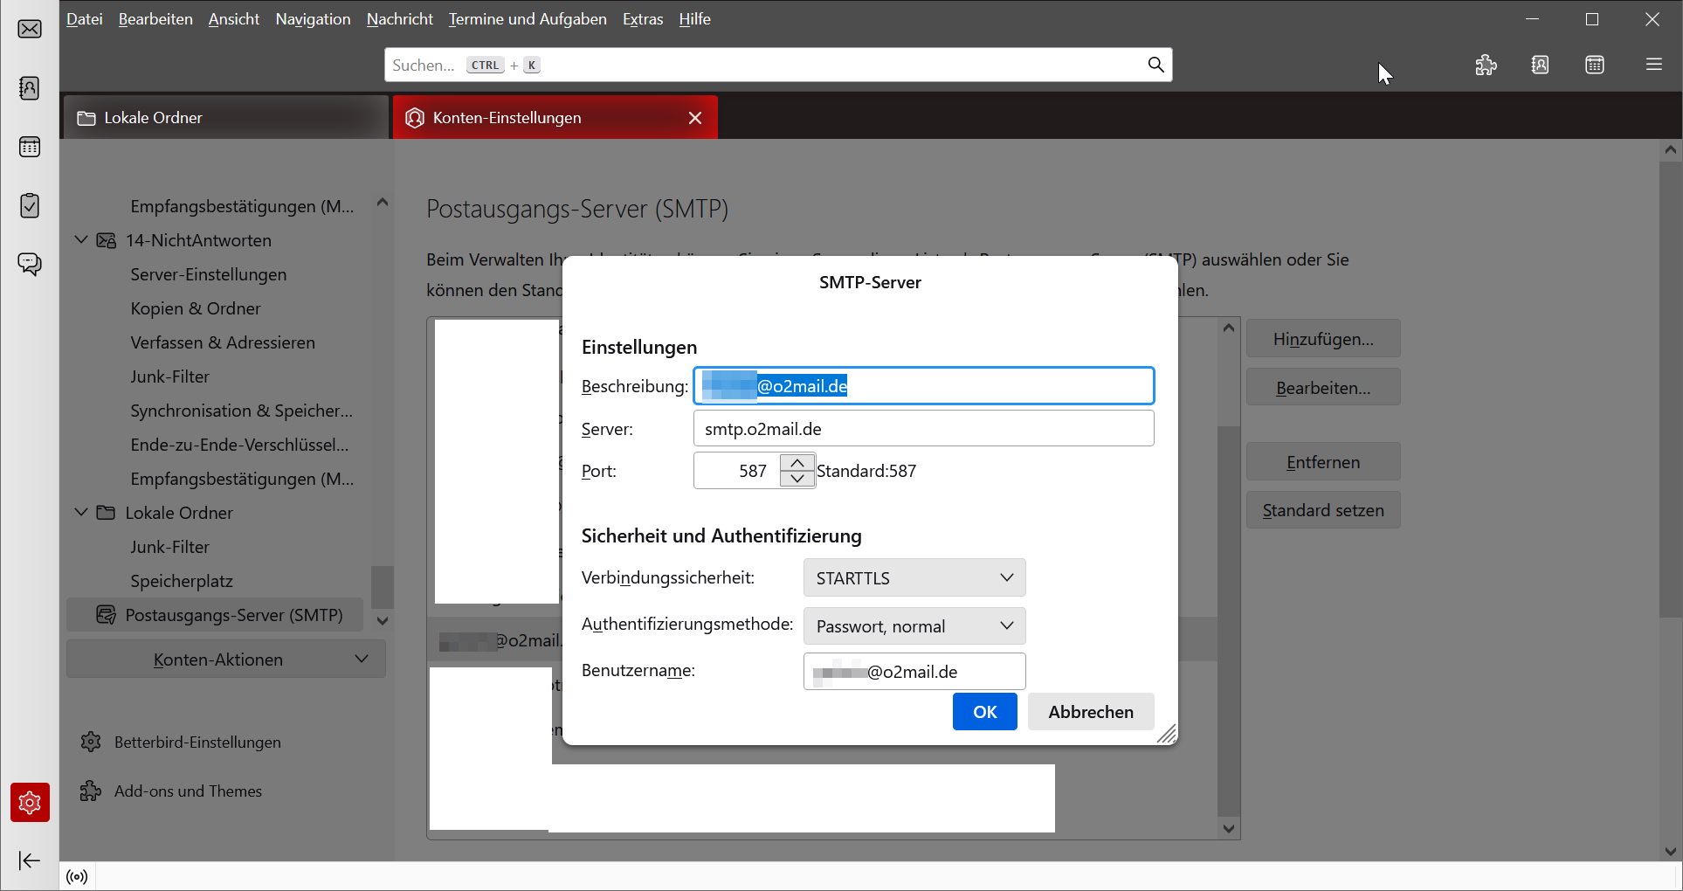1683x891 pixels.
Task: Open the Chat sidebar icon
Action: click(x=30, y=264)
